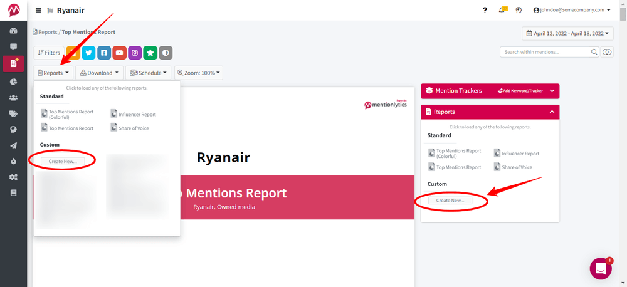Viewport: 627px width, 287px height.
Task: Click the question mark help icon
Action: (x=485, y=11)
